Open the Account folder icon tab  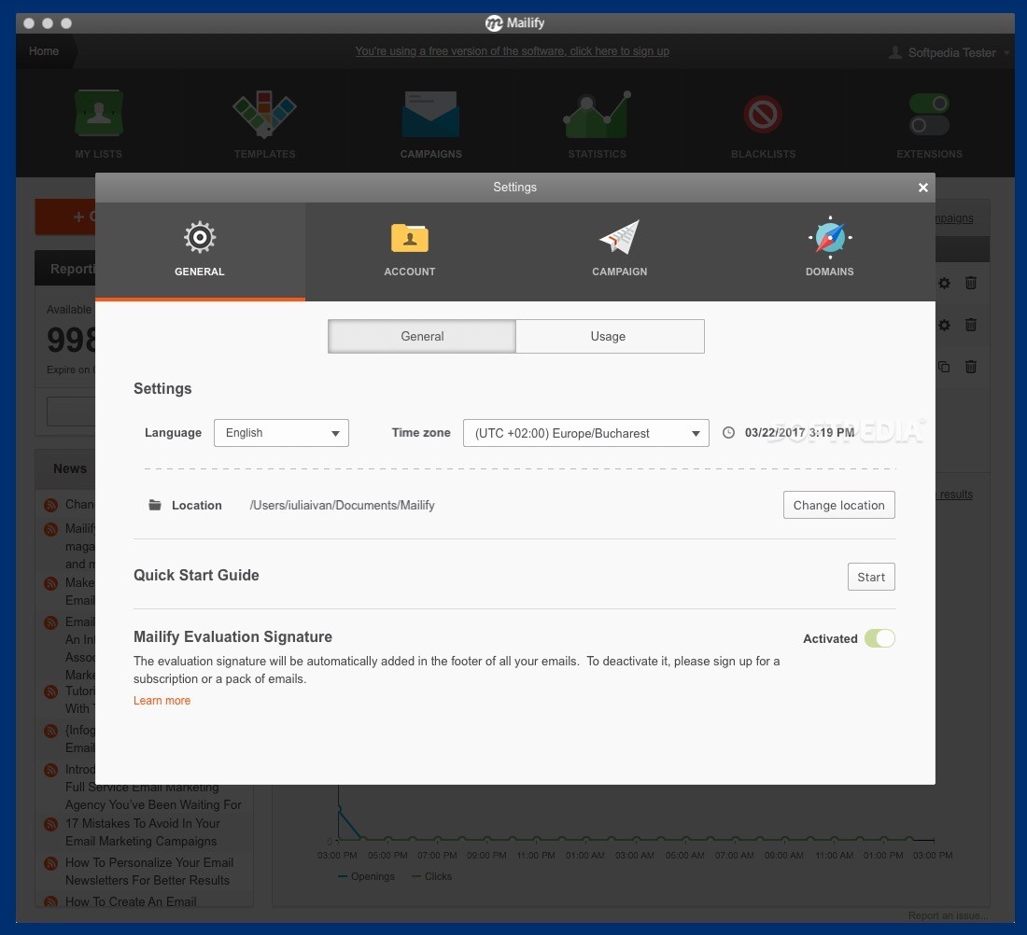[x=409, y=238]
